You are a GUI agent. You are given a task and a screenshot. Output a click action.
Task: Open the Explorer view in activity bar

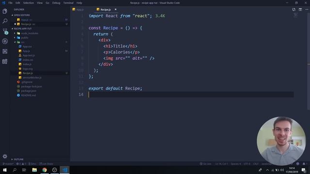pyautogui.click(x=5, y=11)
